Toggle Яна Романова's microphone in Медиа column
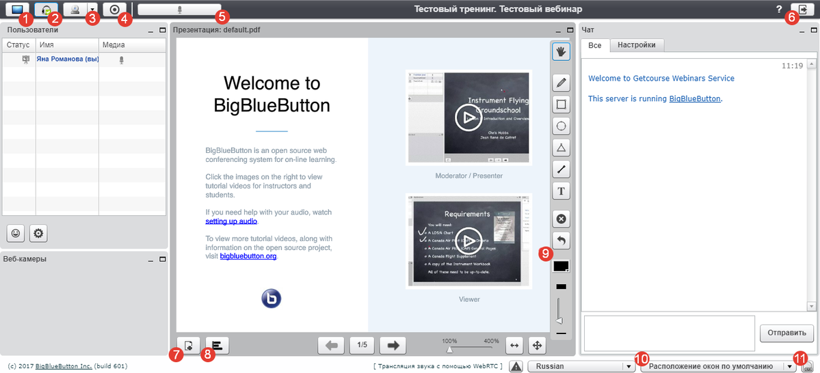820x373 pixels. coord(121,60)
